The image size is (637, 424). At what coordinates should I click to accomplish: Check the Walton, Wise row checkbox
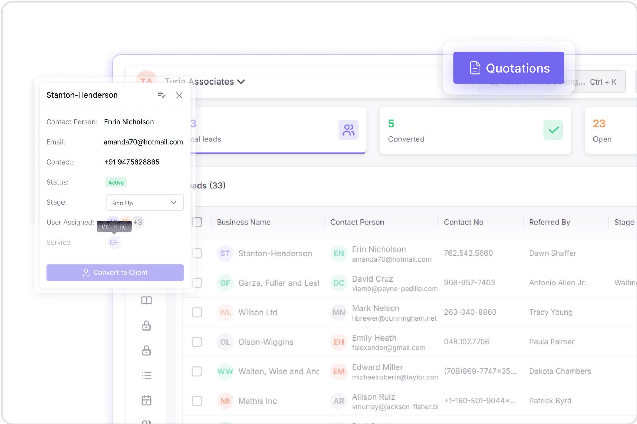click(x=197, y=372)
